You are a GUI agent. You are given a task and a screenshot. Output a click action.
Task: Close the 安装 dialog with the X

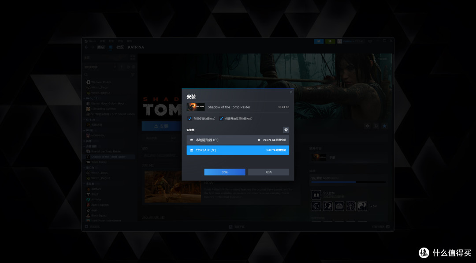pos(291,92)
